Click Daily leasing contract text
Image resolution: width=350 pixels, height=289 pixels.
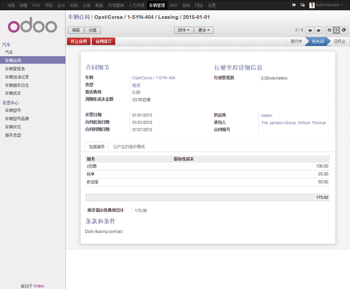tap(104, 232)
